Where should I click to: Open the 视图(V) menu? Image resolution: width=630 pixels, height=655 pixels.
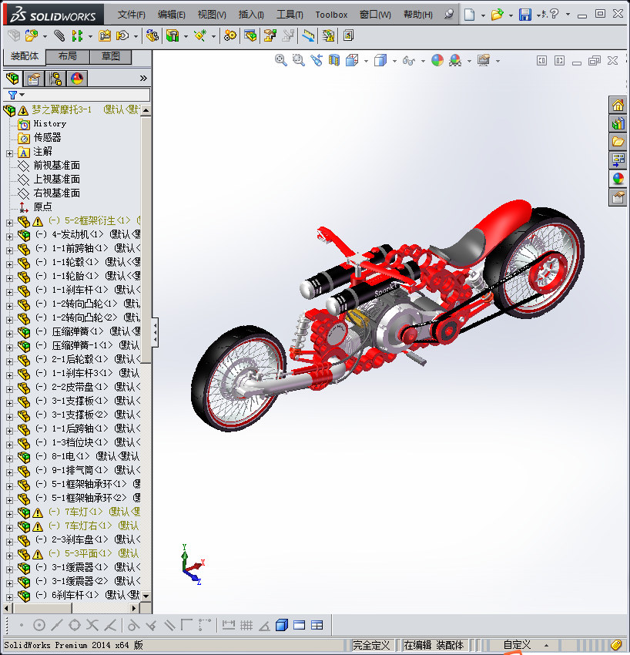212,15
